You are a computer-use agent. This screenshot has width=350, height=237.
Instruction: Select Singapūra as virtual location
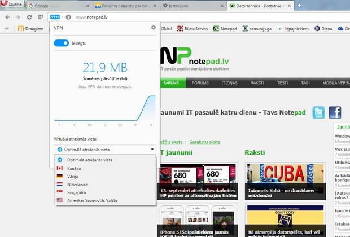click(x=105, y=192)
